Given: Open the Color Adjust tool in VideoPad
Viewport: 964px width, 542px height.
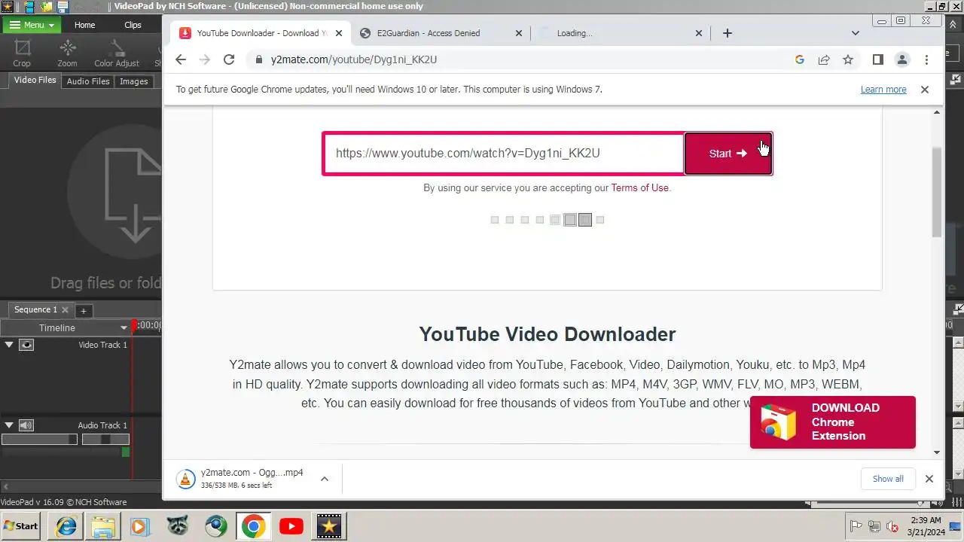Looking at the screenshot, I should click(117, 53).
